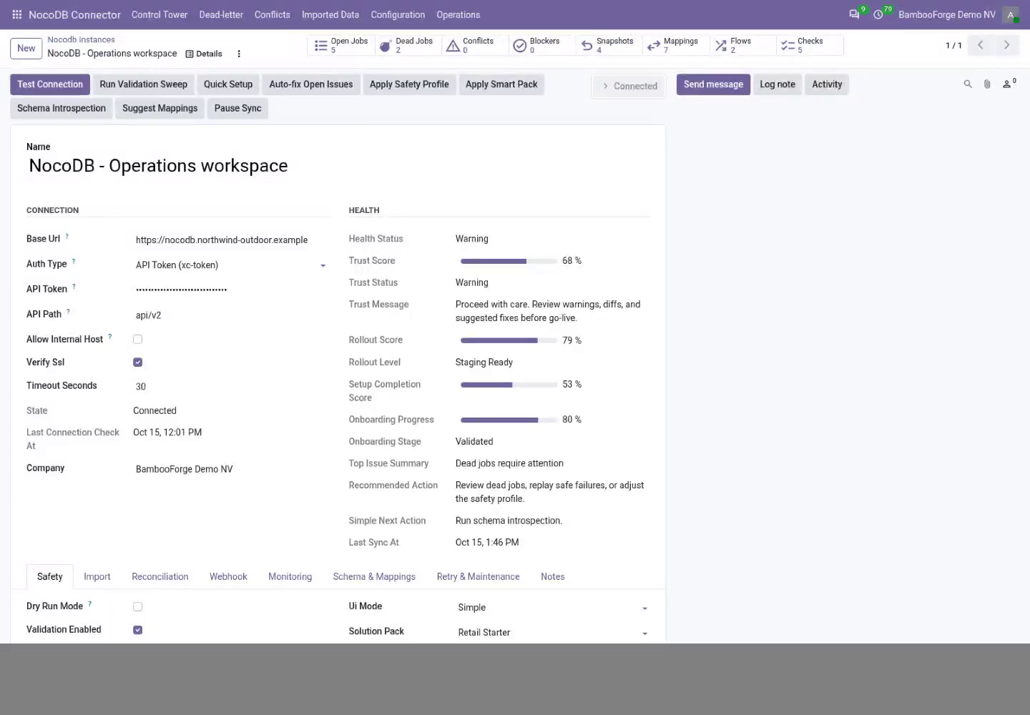Screen dimensions: 1030x715
Task: Toggle the Allow Internal Host checkbox
Action: point(137,340)
